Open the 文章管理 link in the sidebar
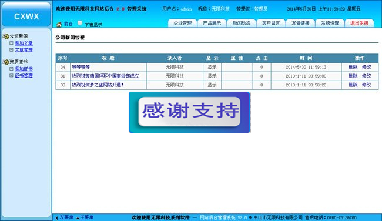382x221 pixels. pyautogui.click(x=24, y=50)
